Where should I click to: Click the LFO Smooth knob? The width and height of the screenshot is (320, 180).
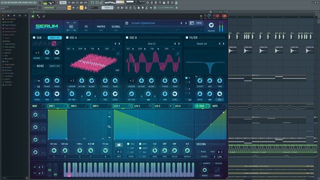[187, 150]
